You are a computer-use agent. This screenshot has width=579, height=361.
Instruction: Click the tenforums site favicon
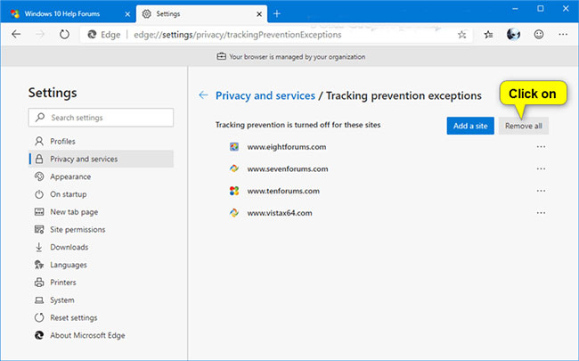[234, 191]
